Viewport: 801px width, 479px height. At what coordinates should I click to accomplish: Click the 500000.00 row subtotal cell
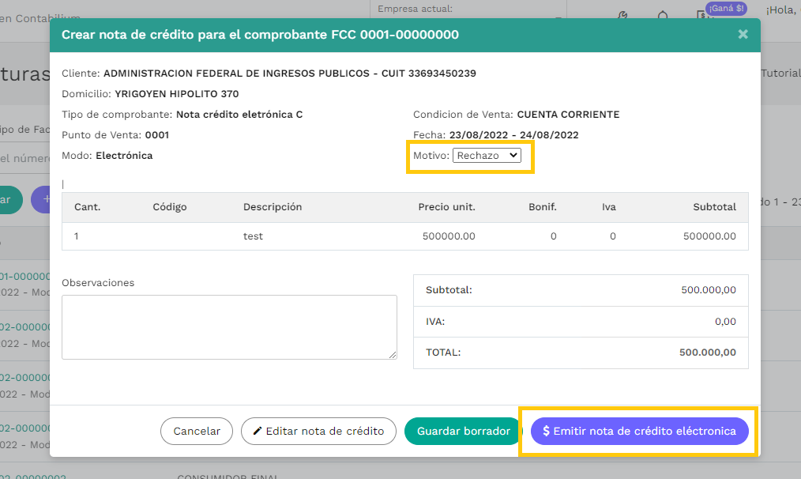[x=709, y=236]
